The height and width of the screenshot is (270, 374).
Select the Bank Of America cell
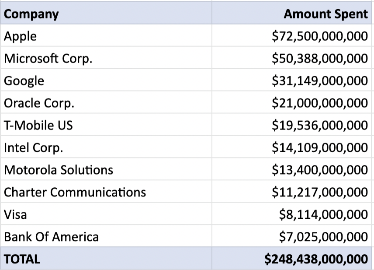pyautogui.click(x=51, y=237)
